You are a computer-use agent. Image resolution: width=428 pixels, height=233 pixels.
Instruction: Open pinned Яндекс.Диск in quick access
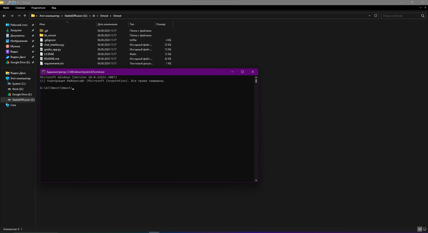pyautogui.click(x=18, y=57)
